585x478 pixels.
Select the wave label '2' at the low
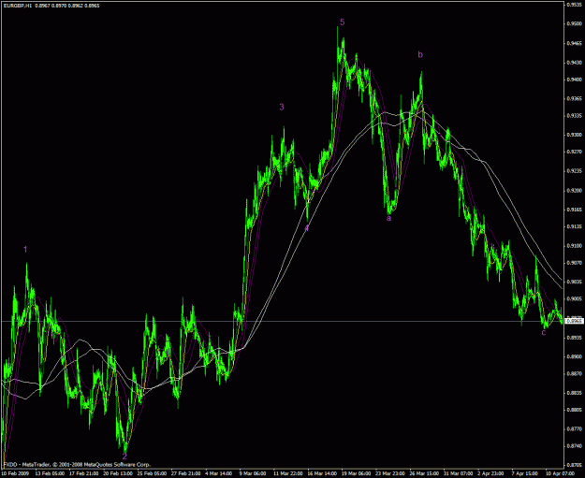pos(125,456)
